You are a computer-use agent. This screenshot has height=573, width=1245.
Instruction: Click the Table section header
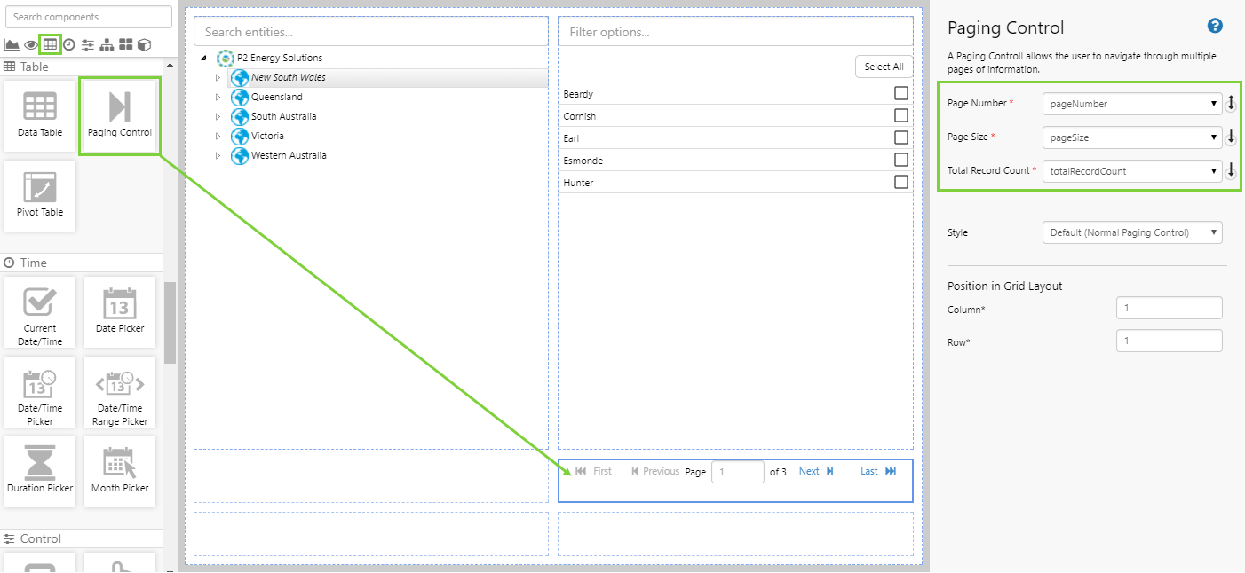pyautogui.click(x=82, y=67)
